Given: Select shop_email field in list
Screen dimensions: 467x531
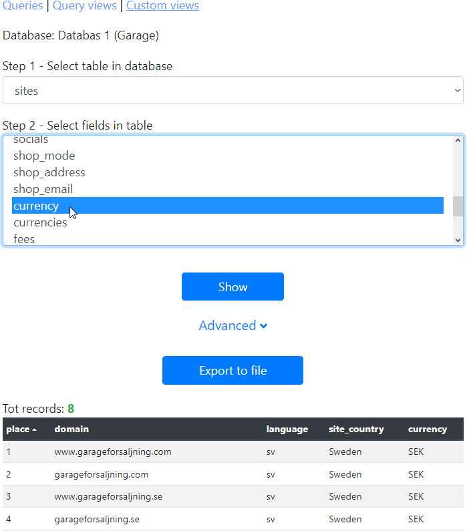Looking at the screenshot, I should point(43,189).
